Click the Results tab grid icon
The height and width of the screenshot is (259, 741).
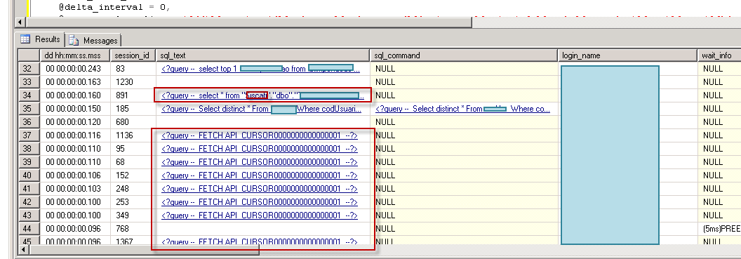point(25,39)
